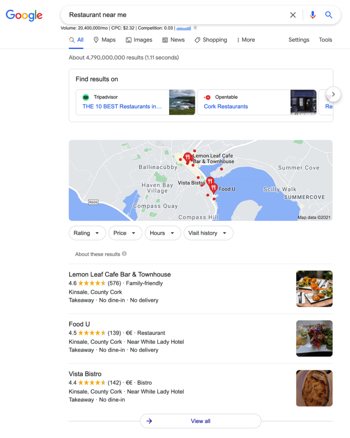Click the blue magnifier search icon
Image resolution: width=350 pixels, height=438 pixels.
coord(329,15)
